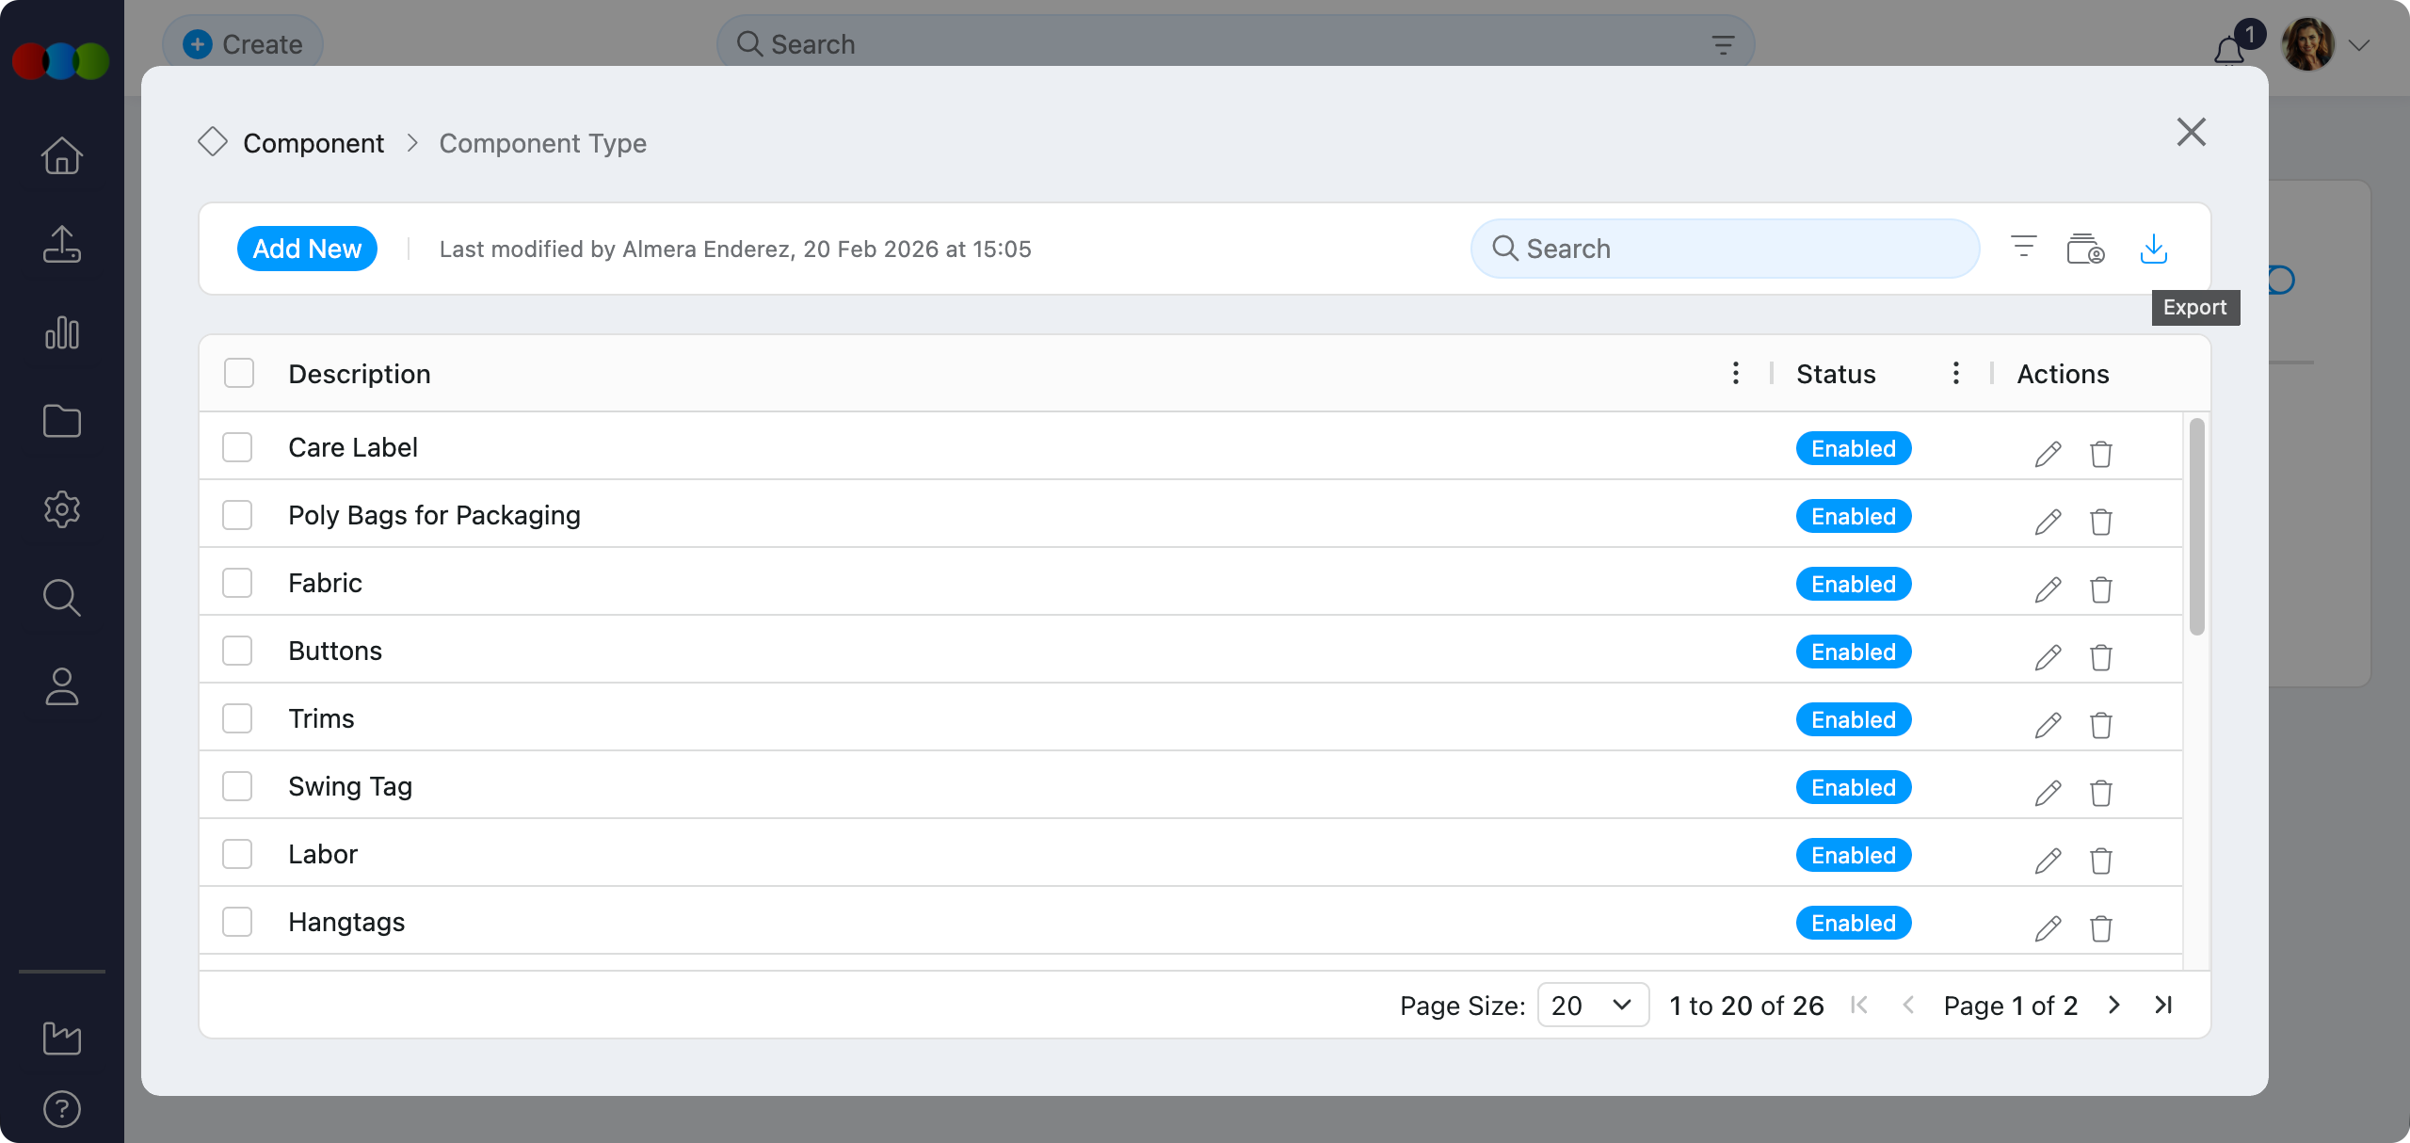Click the Add New button
The image size is (2410, 1143).
307,249
